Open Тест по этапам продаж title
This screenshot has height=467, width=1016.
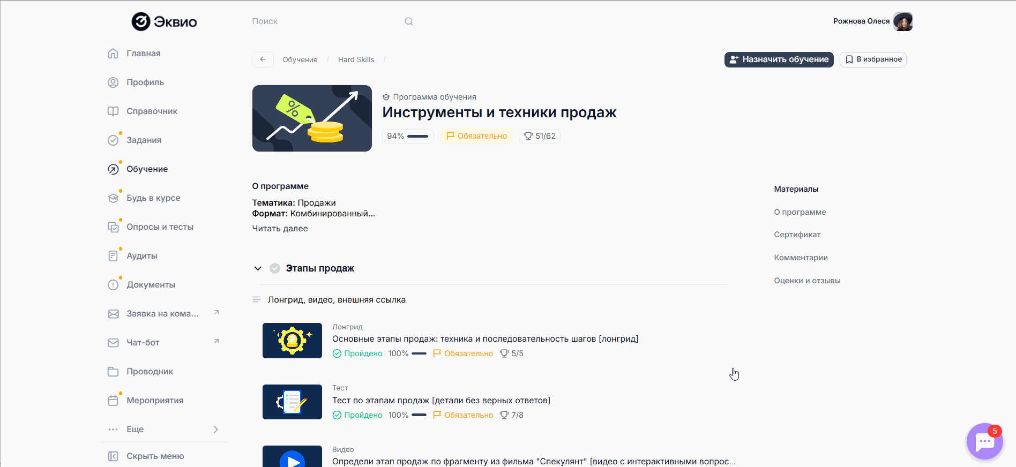441,401
